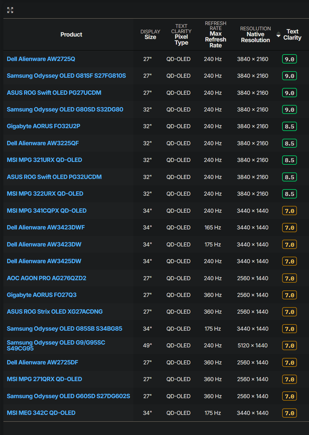Click 34" size cell for Dell AW3425DW
This screenshot has width=309, height=435.
pos(148,261)
